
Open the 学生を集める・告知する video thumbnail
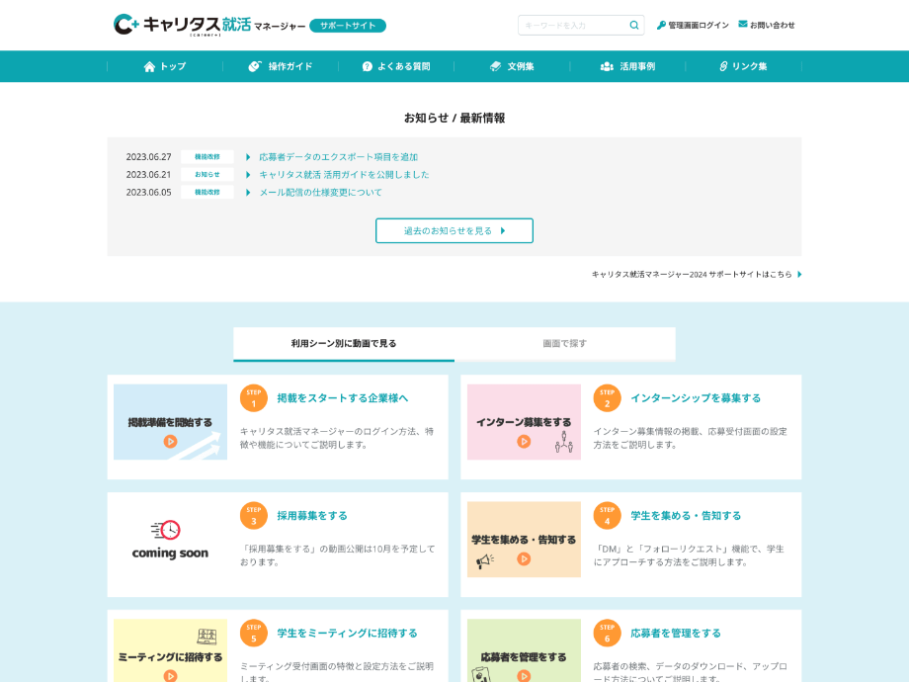[524, 540]
